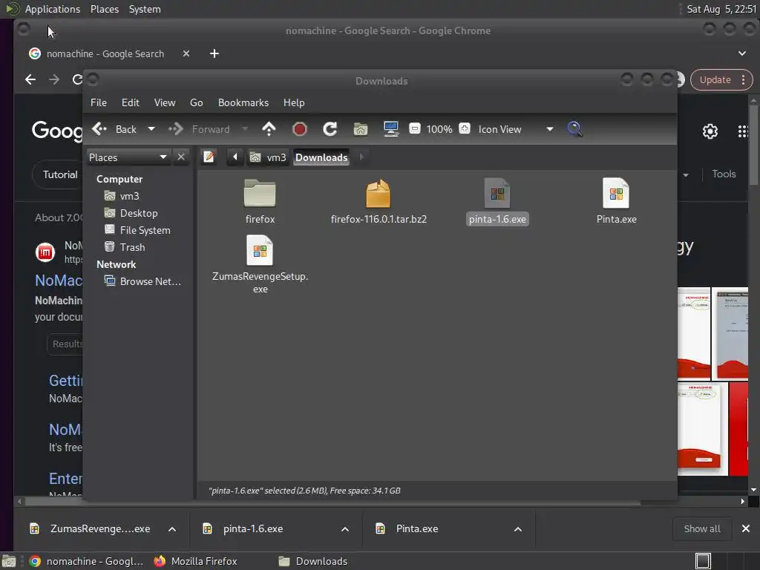The height and width of the screenshot is (570, 760).
Task: Go up to the parent folder
Action: click(269, 129)
